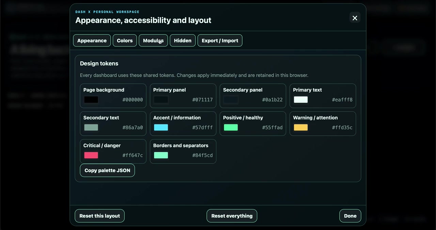Click the dialog title Appearance, accessibility and layout
This screenshot has height=230, width=436.
tap(143, 20)
